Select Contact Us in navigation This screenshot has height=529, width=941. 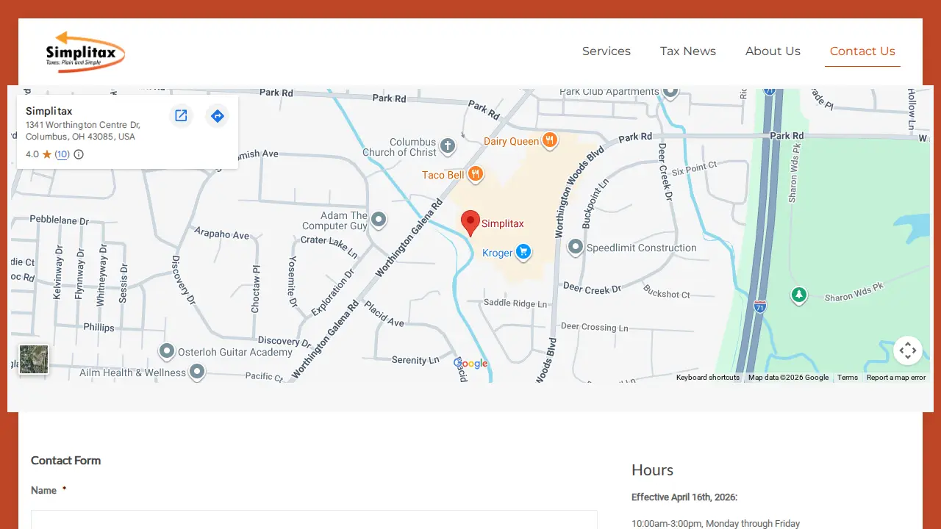point(862,51)
